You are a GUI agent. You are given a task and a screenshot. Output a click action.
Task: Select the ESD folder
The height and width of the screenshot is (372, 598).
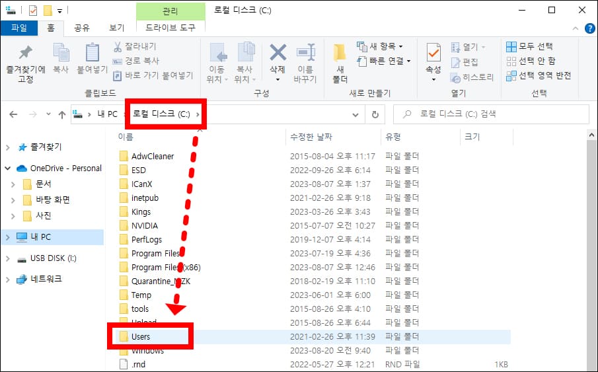(139, 170)
